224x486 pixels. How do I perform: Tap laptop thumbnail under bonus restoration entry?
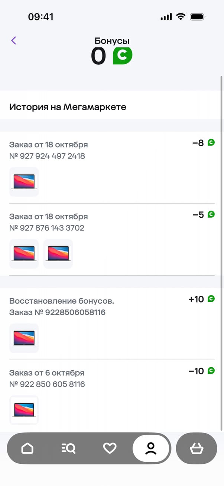tap(24, 338)
